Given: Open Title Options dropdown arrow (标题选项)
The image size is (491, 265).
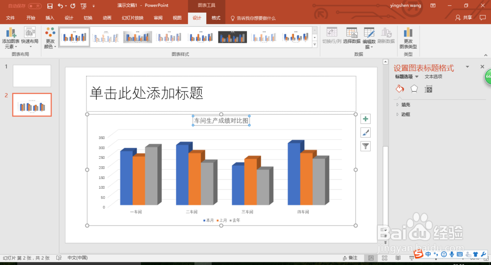Looking at the screenshot, I should pos(417,77).
